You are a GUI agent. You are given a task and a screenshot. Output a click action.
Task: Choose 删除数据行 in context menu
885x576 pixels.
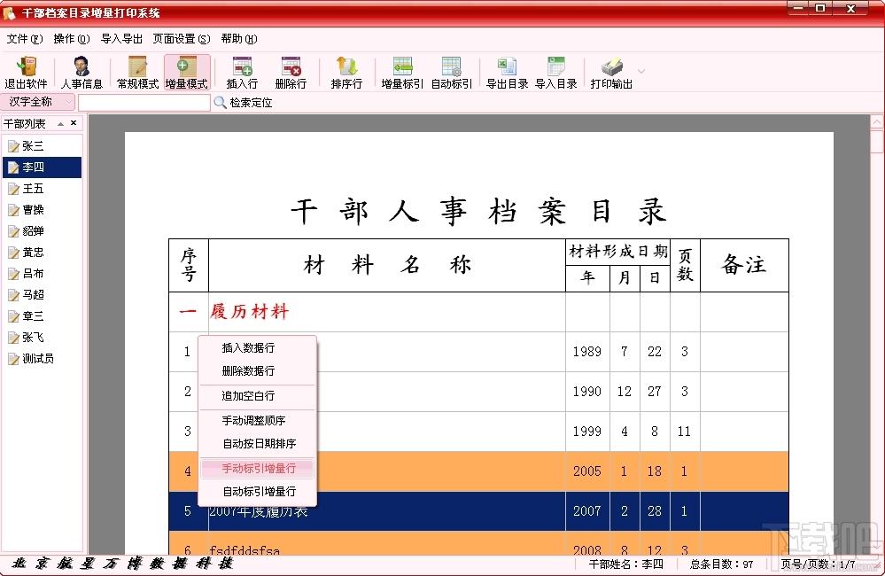pos(258,371)
